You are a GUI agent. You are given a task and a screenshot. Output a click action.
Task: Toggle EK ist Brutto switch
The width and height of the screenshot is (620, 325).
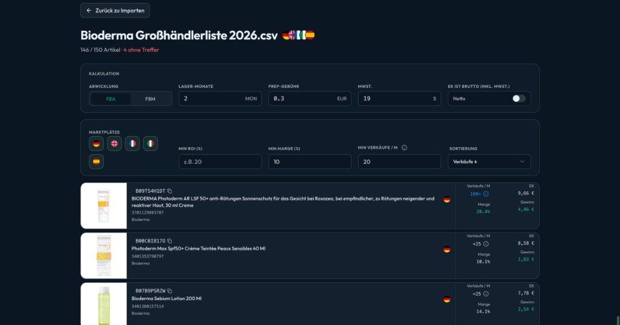pyautogui.click(x=519, y=99)
